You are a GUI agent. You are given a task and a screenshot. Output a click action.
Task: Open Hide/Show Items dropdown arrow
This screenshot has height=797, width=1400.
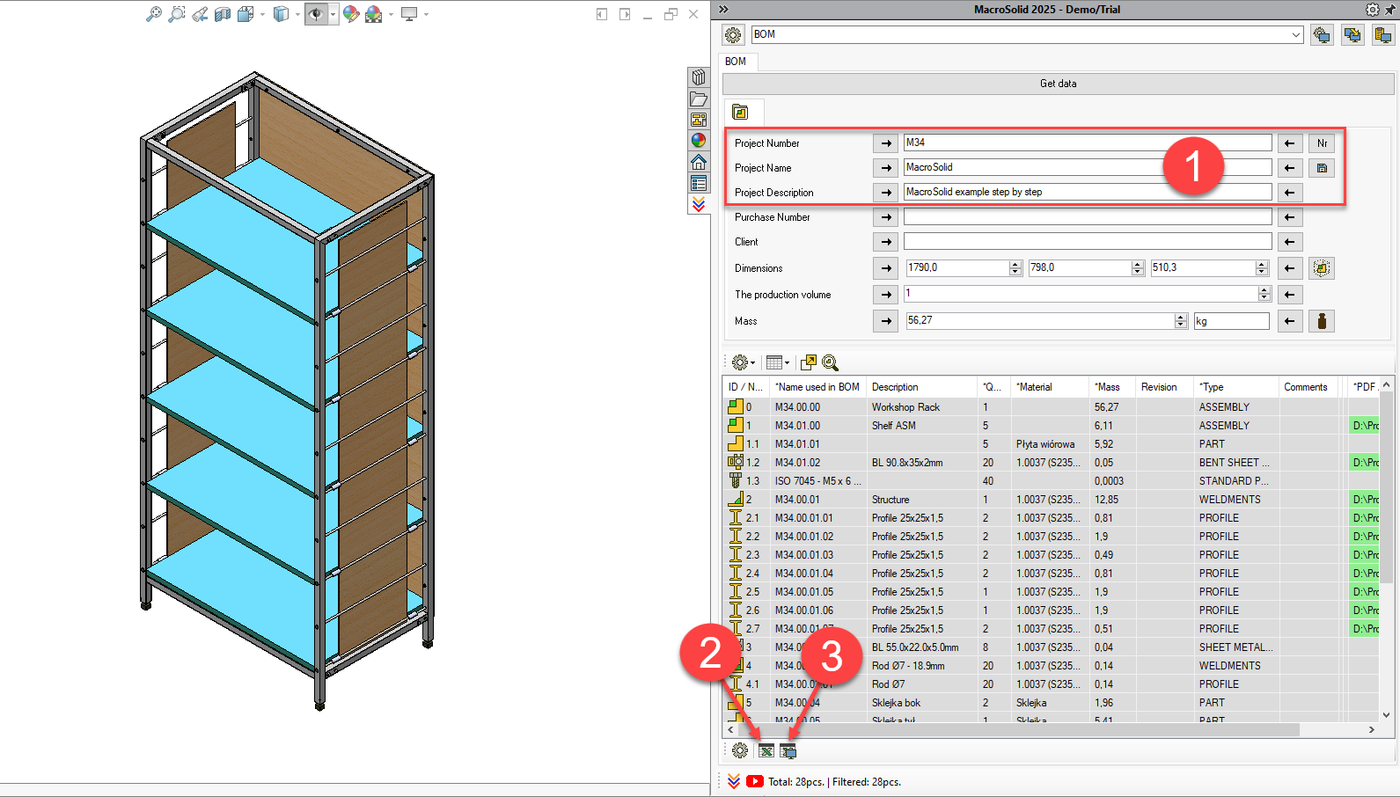pyautogui.click(x=333, y=14)
